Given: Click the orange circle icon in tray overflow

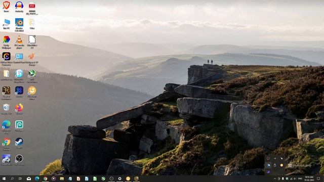Looking at the screenshot, I should (x=281, y=165).
